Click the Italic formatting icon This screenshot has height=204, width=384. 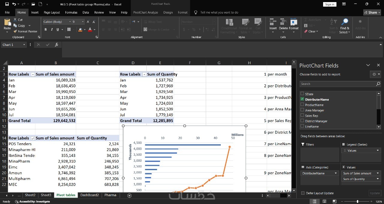[52, 29]
